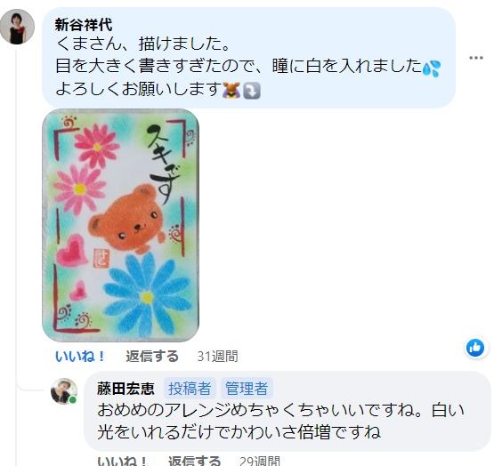Viewport: 502px width, 466px height.
Task: Click 藤田宏恵's green online status dot
Action: (73, 400)
